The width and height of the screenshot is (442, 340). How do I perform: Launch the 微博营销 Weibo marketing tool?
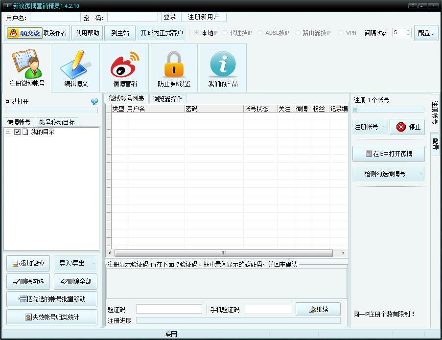click(x=124, y=67)
